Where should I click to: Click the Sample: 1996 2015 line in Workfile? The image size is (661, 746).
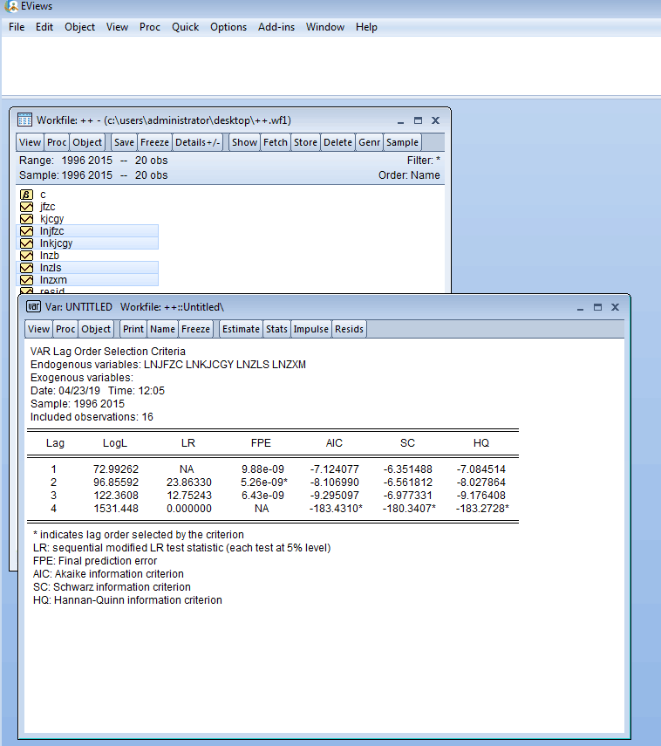pyautogui.click(x=93, y=175)
